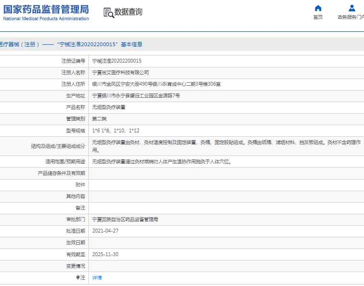This screenshot has height=286, width=364.
Task: Click the 附件 label
Action: click(x=80, y=185)
